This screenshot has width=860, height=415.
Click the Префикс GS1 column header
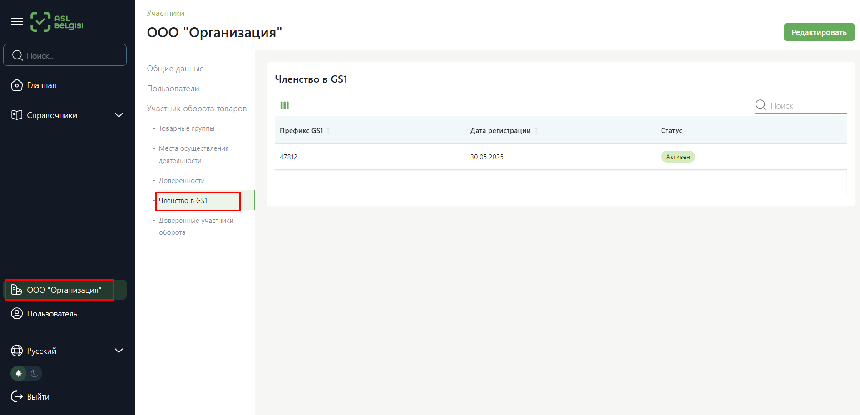(x=301, y=131)
